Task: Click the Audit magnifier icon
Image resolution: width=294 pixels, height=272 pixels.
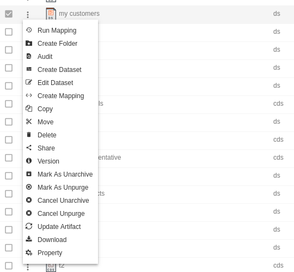Action: (x=29, y=56)
